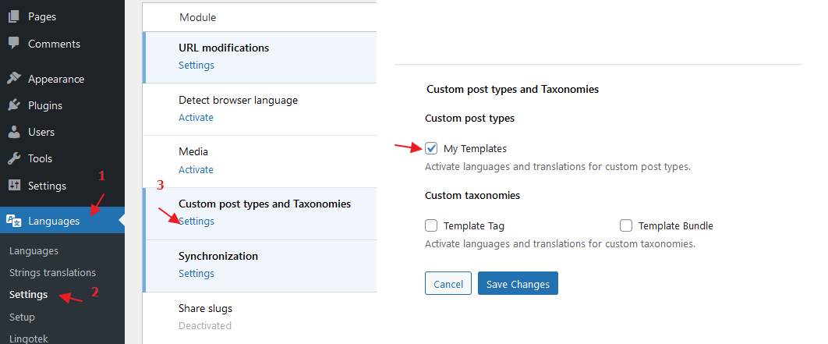Open Strings translations submenu item
The height and width of the screenshot is (344, 828).
click(x=52, y=273)
